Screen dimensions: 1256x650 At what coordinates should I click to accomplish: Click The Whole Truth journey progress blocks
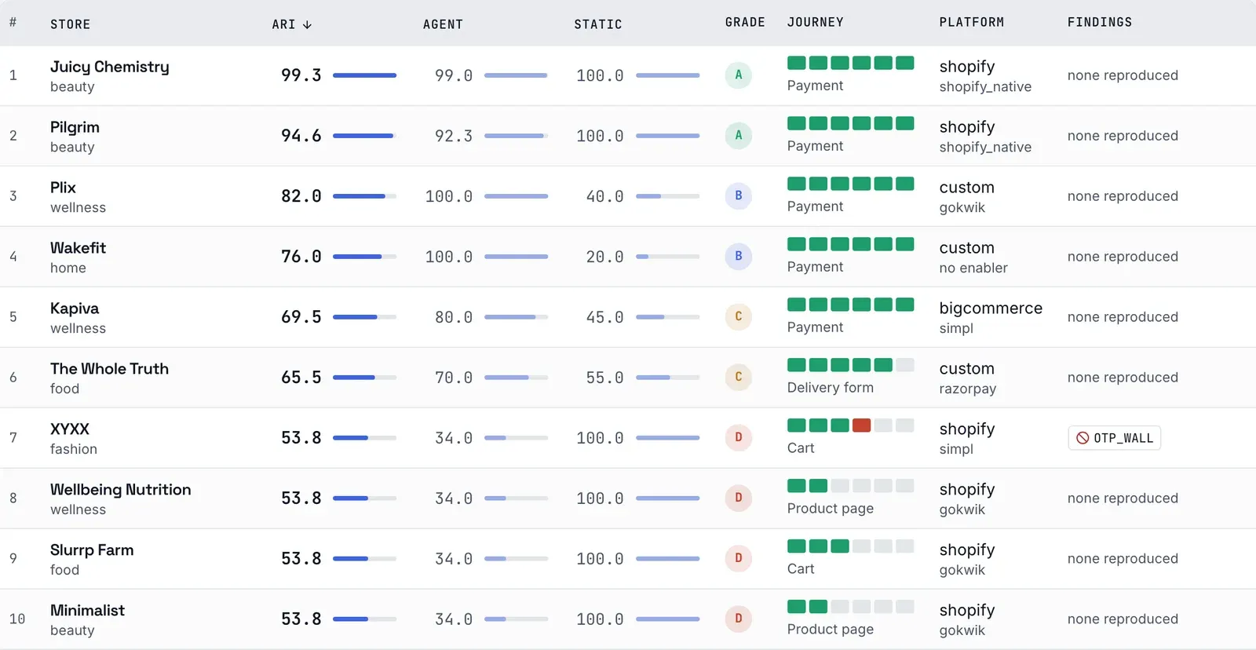850,365
